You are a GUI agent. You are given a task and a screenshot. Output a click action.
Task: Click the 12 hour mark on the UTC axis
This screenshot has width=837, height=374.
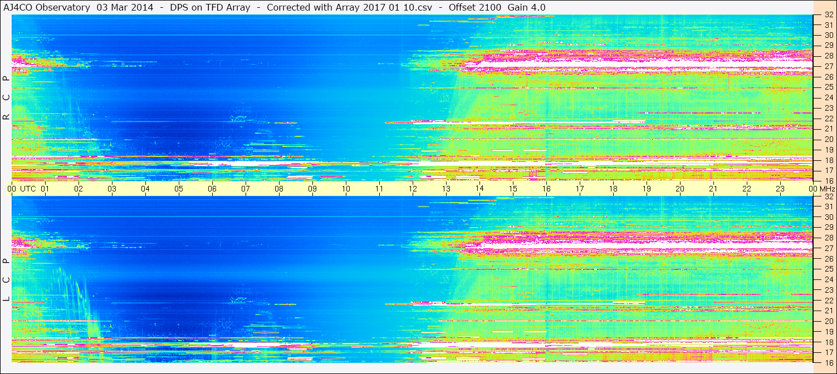pos(412,189)
